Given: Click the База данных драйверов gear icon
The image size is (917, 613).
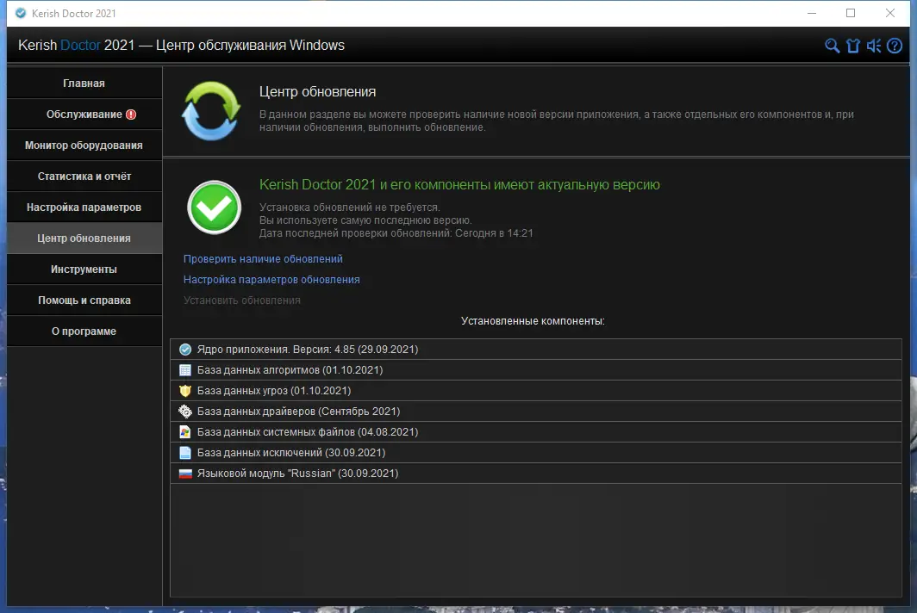Looking at the screenshot, I should pos(185,412).
